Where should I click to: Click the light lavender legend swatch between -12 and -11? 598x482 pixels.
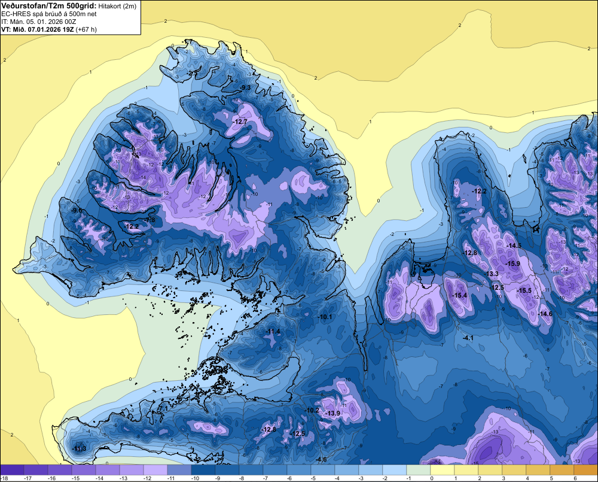pos(155,470)
